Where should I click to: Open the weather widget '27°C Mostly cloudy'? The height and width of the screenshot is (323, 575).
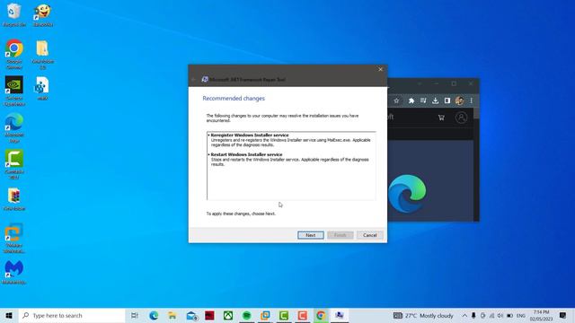[x=423, y=315]
